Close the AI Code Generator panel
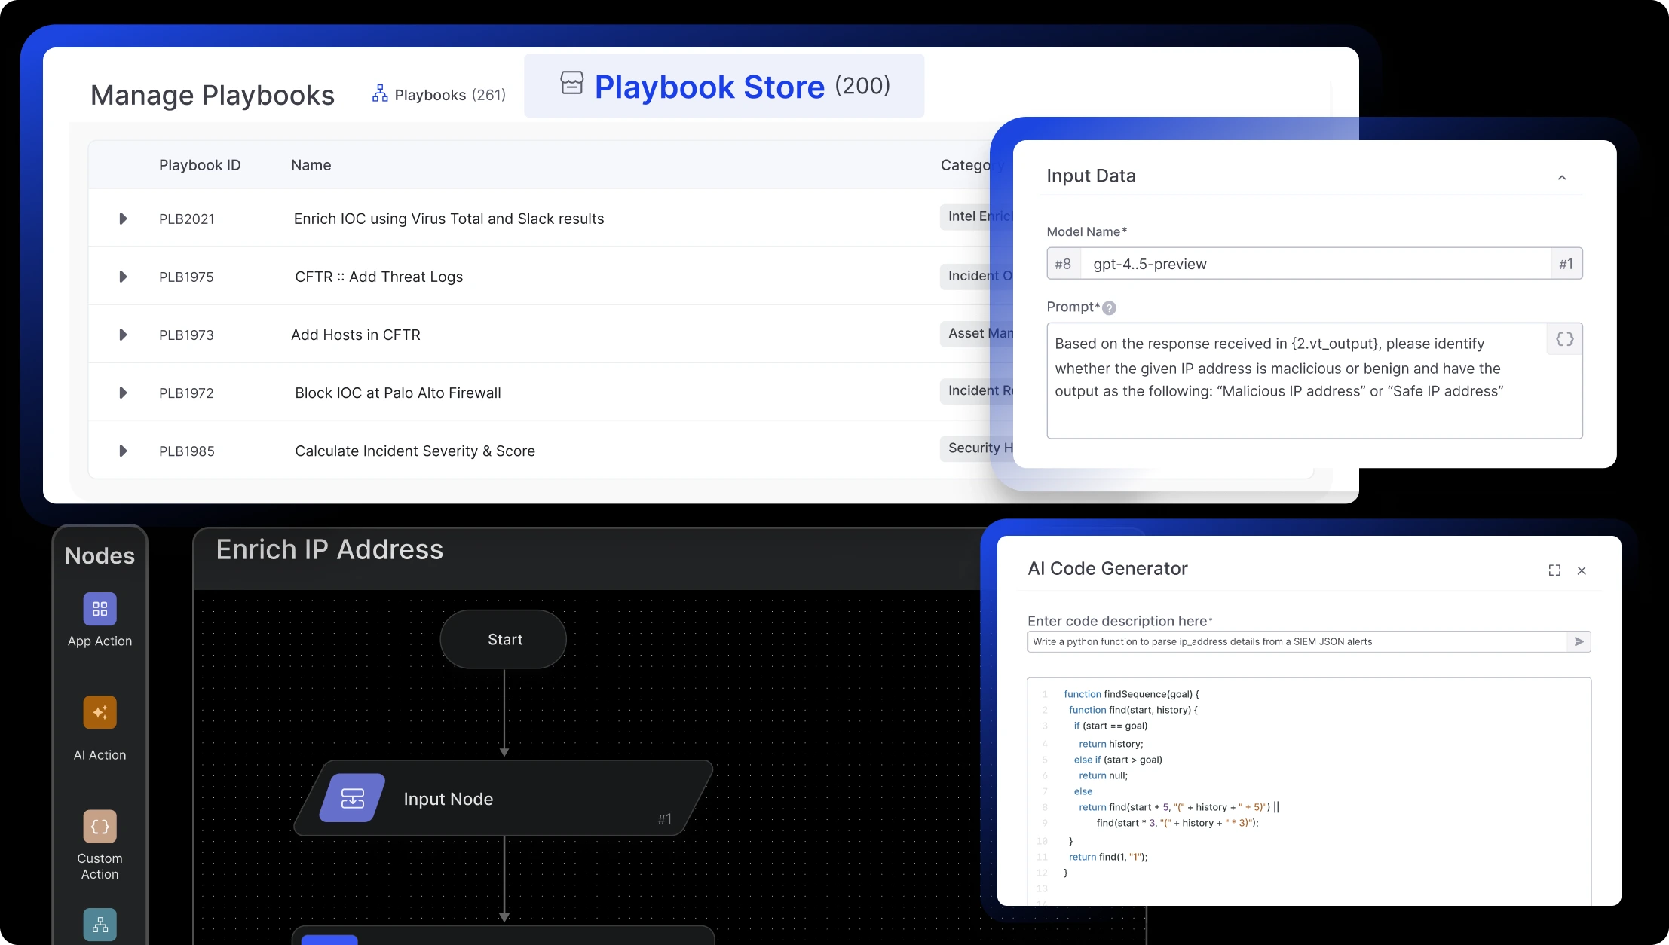Viewport: 1669px width, 945px height. point(1582,570)
